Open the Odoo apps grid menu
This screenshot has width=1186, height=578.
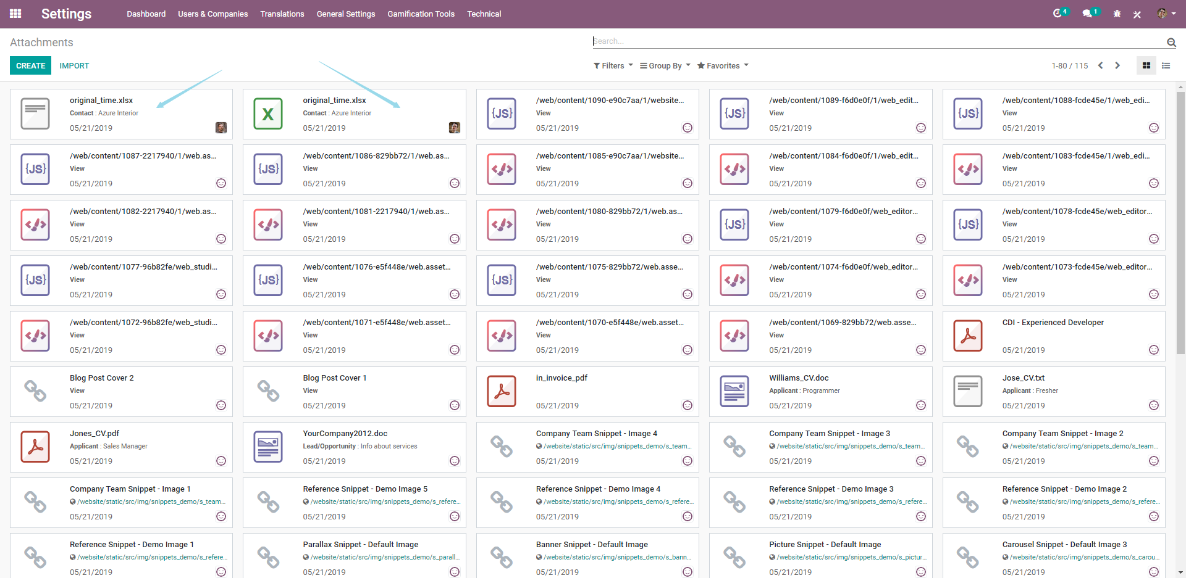pos(15,14)
